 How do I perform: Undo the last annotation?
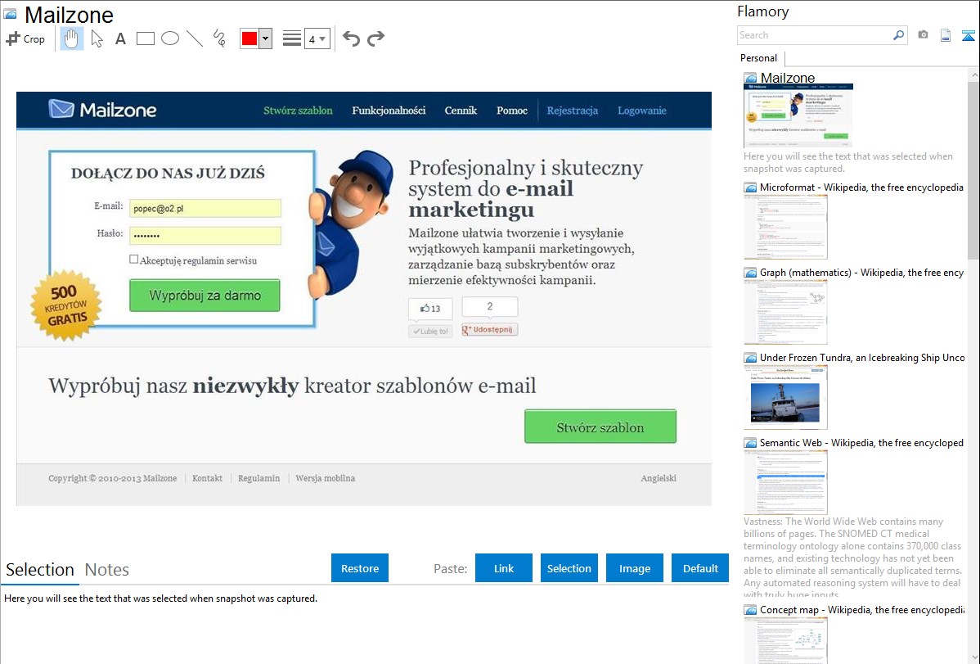[351, 38]
